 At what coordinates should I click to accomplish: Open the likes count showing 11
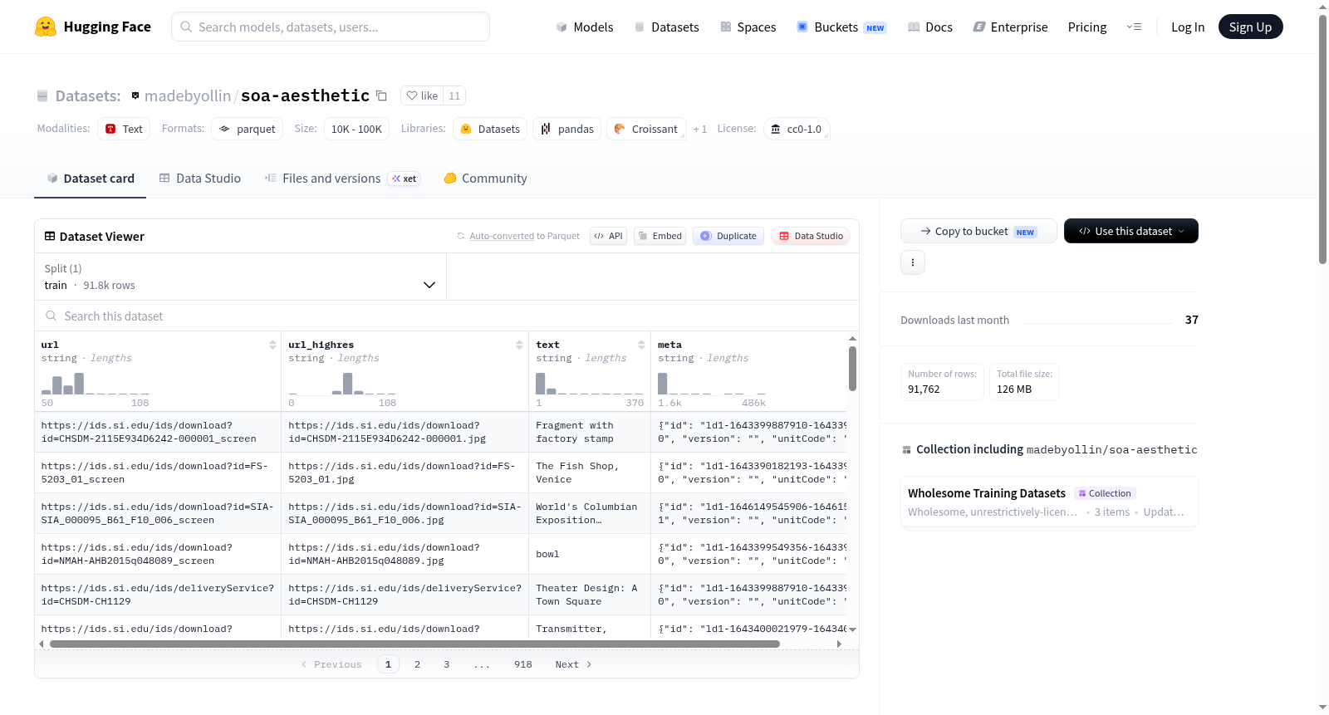(454, 95)
